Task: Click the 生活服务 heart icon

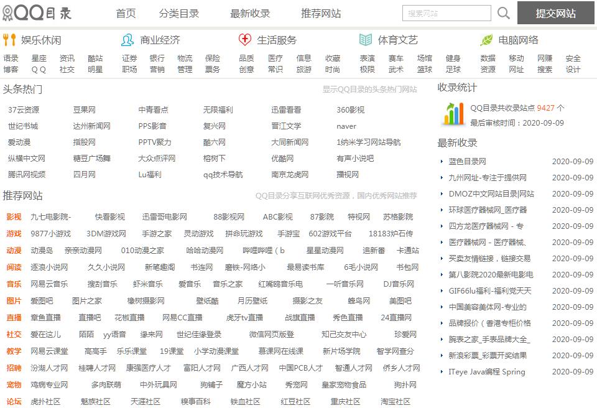Action: coord(245,40)
